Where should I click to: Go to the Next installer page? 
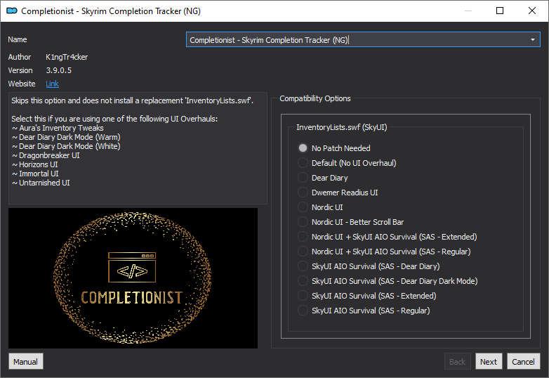(489, 361)
